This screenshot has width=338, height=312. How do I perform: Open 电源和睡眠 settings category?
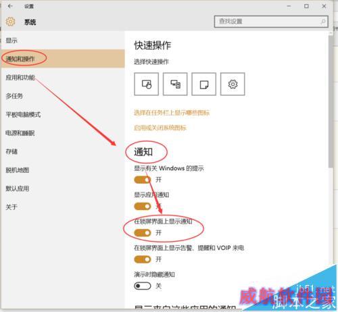click(x=20, y=133)
